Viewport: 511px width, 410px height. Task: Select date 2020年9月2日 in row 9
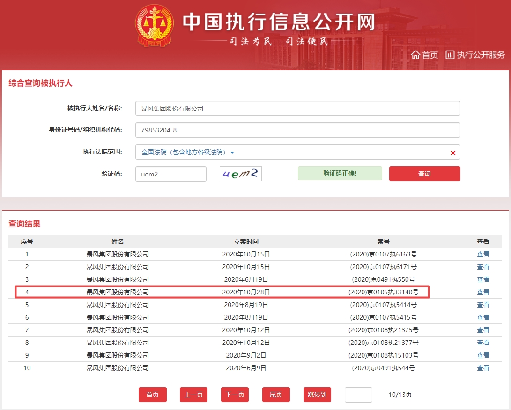tap(246, 355)
